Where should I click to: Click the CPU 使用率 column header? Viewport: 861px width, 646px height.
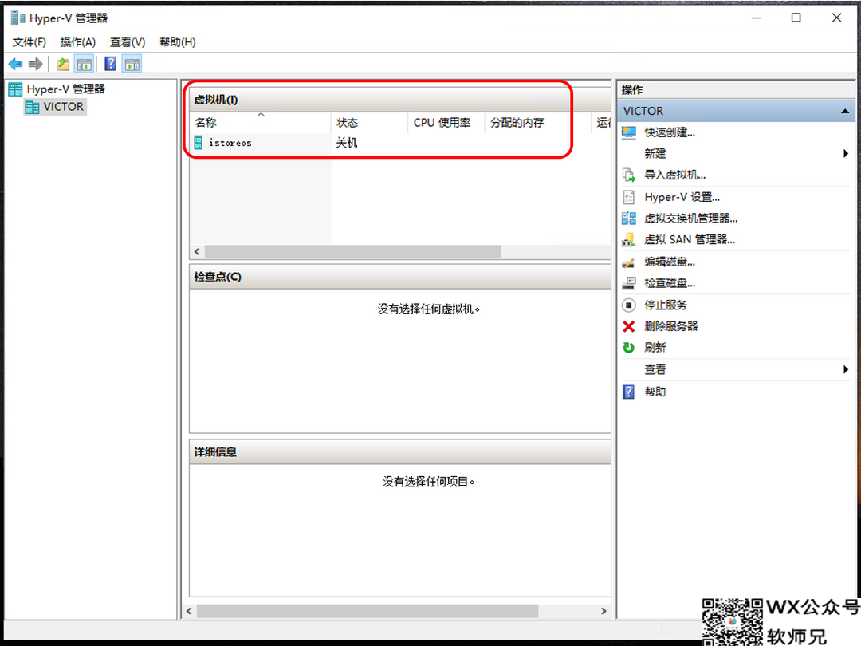click(x=446, y=123)
